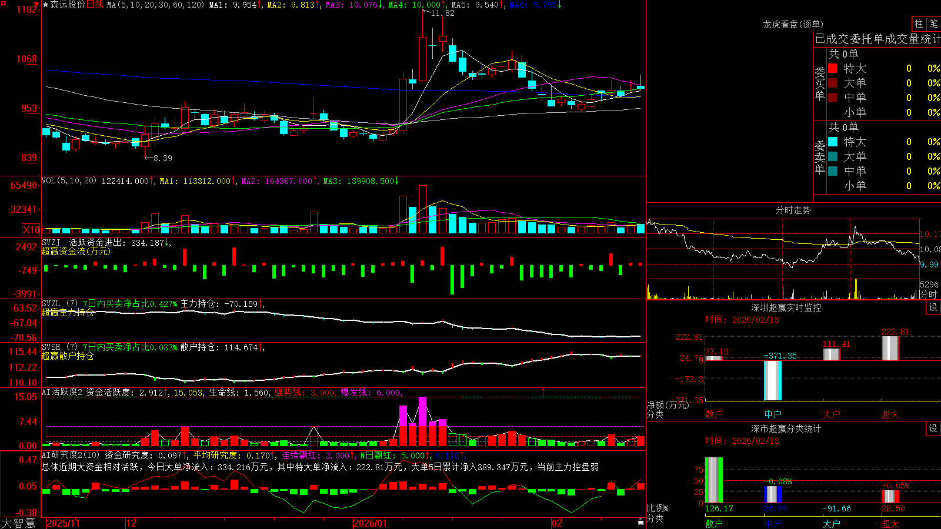Image resolution: width=941 pixels, height=529 pixels.
Task: Click the 中户 -371.35 bar in 实时监控
Action: 773,380
